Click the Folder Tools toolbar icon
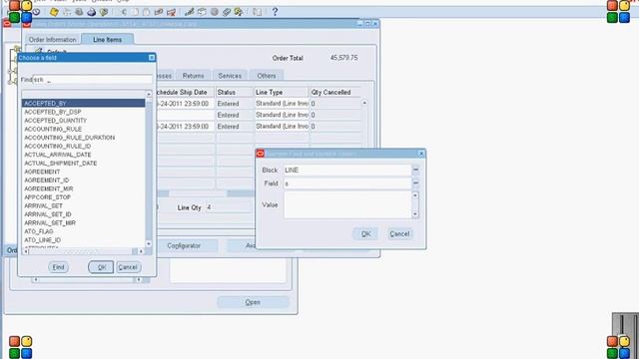 pyautogui.click(x=239, y=12)
